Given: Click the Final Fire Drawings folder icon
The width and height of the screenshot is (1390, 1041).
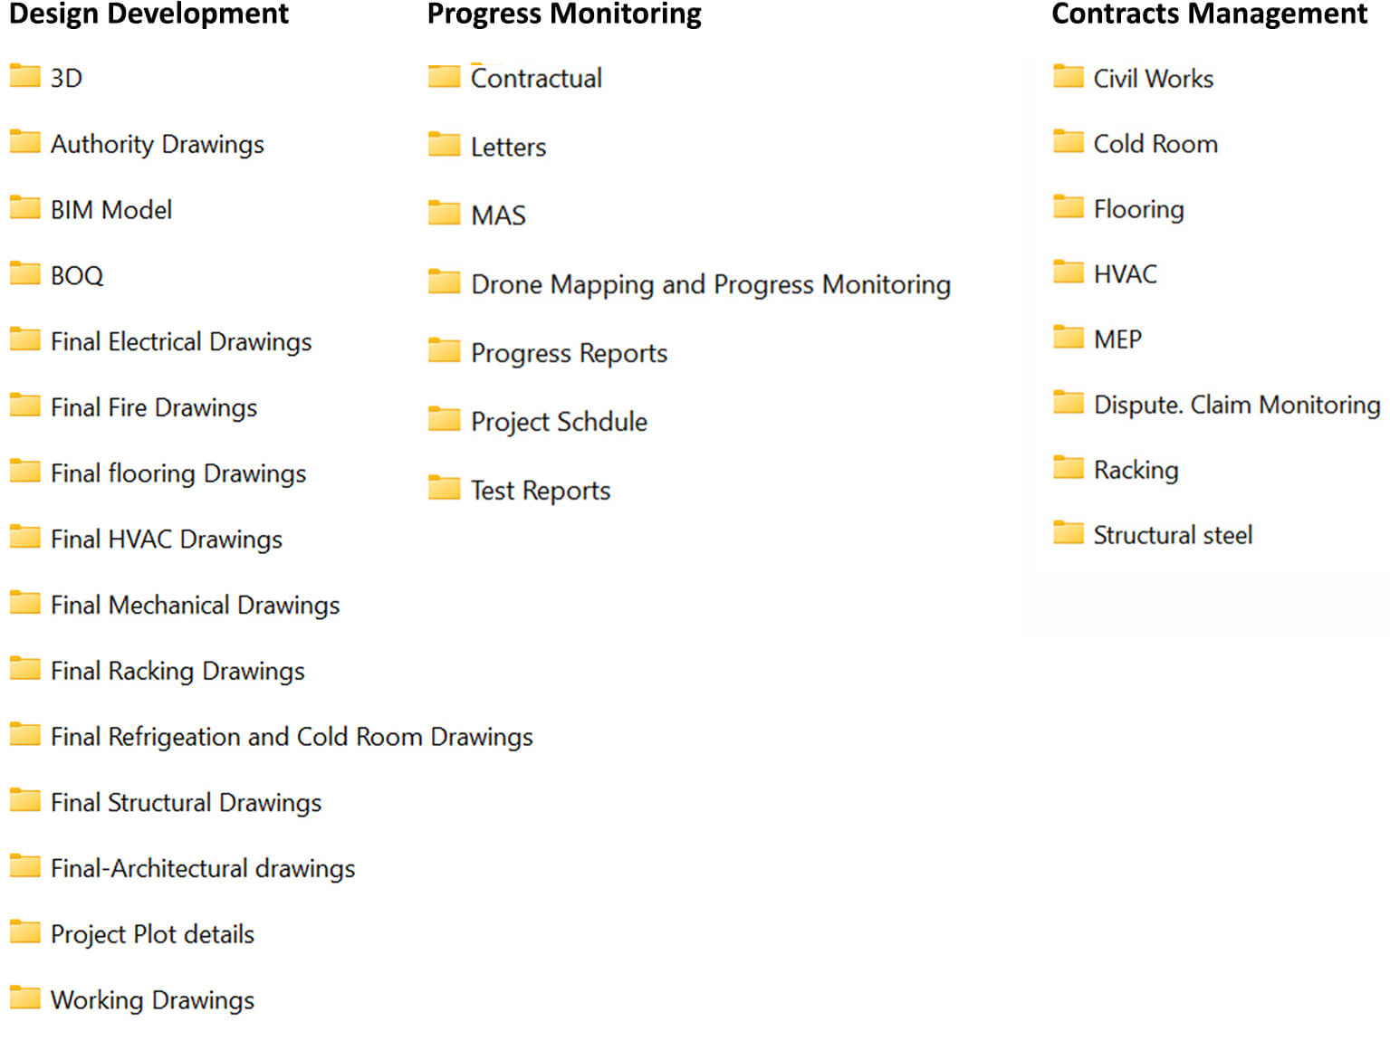Looking at the screenshot, I should click(x=24, y=406).
